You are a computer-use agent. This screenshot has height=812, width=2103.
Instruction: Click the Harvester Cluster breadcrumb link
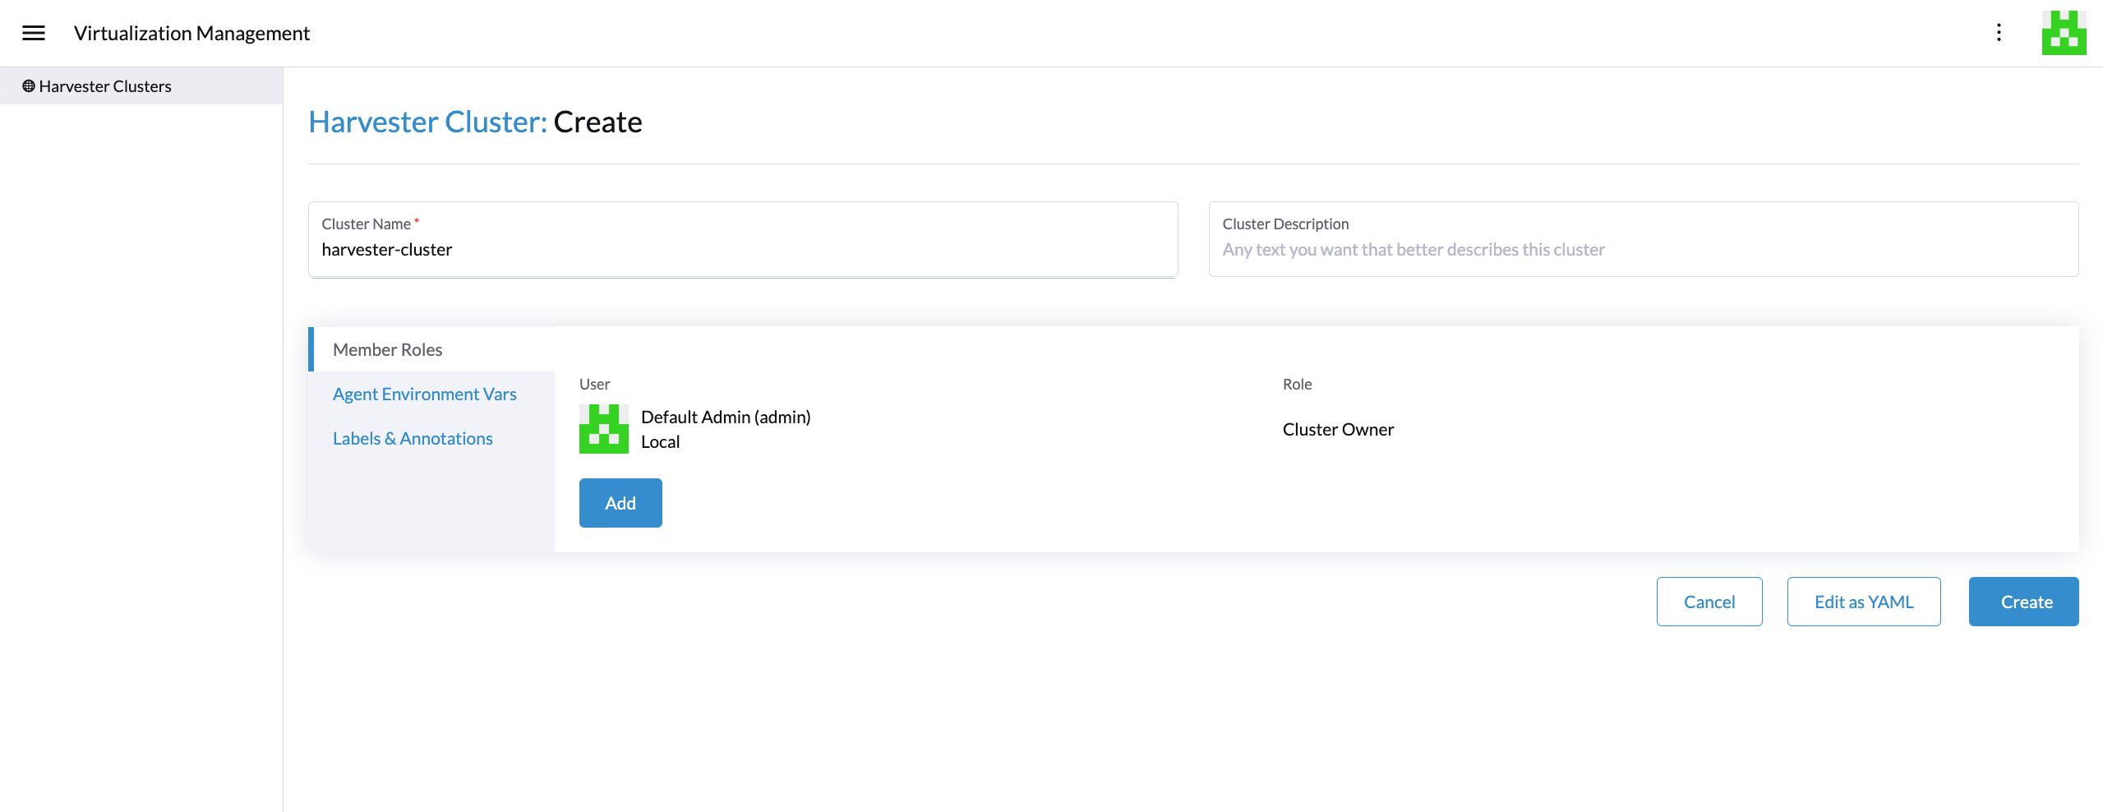(427, 122)
